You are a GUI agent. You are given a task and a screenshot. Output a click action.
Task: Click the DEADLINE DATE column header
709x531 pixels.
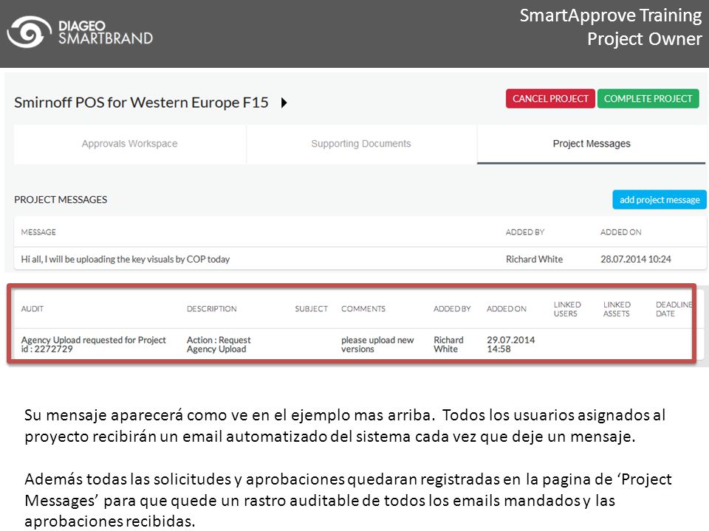click(674, 309)
